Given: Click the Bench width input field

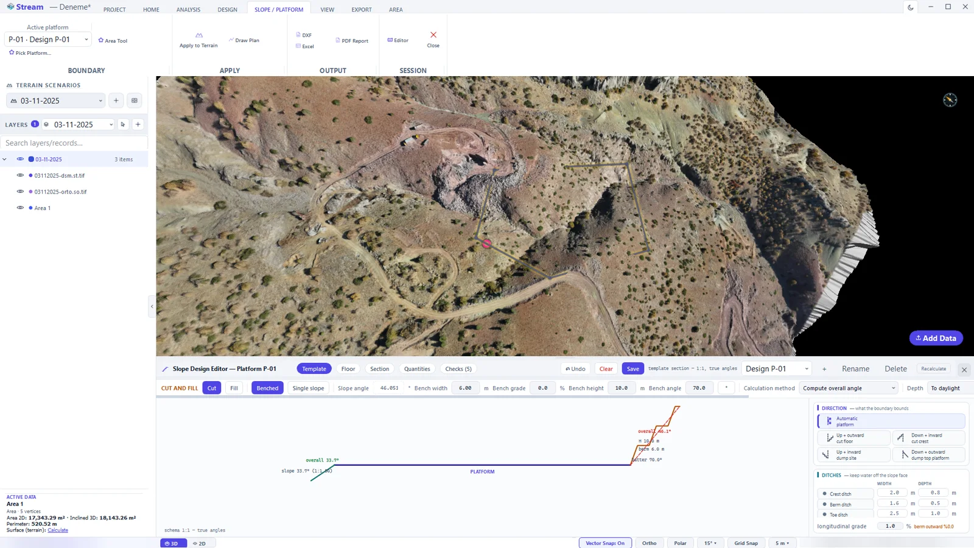Looking at the screenshot, I should tap(465, 388).
